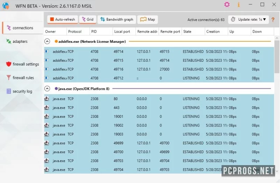Open the orange info icon in title bar
Viewport: 280px width, 183px height.
pyautogui.click(x=239, y=5)
